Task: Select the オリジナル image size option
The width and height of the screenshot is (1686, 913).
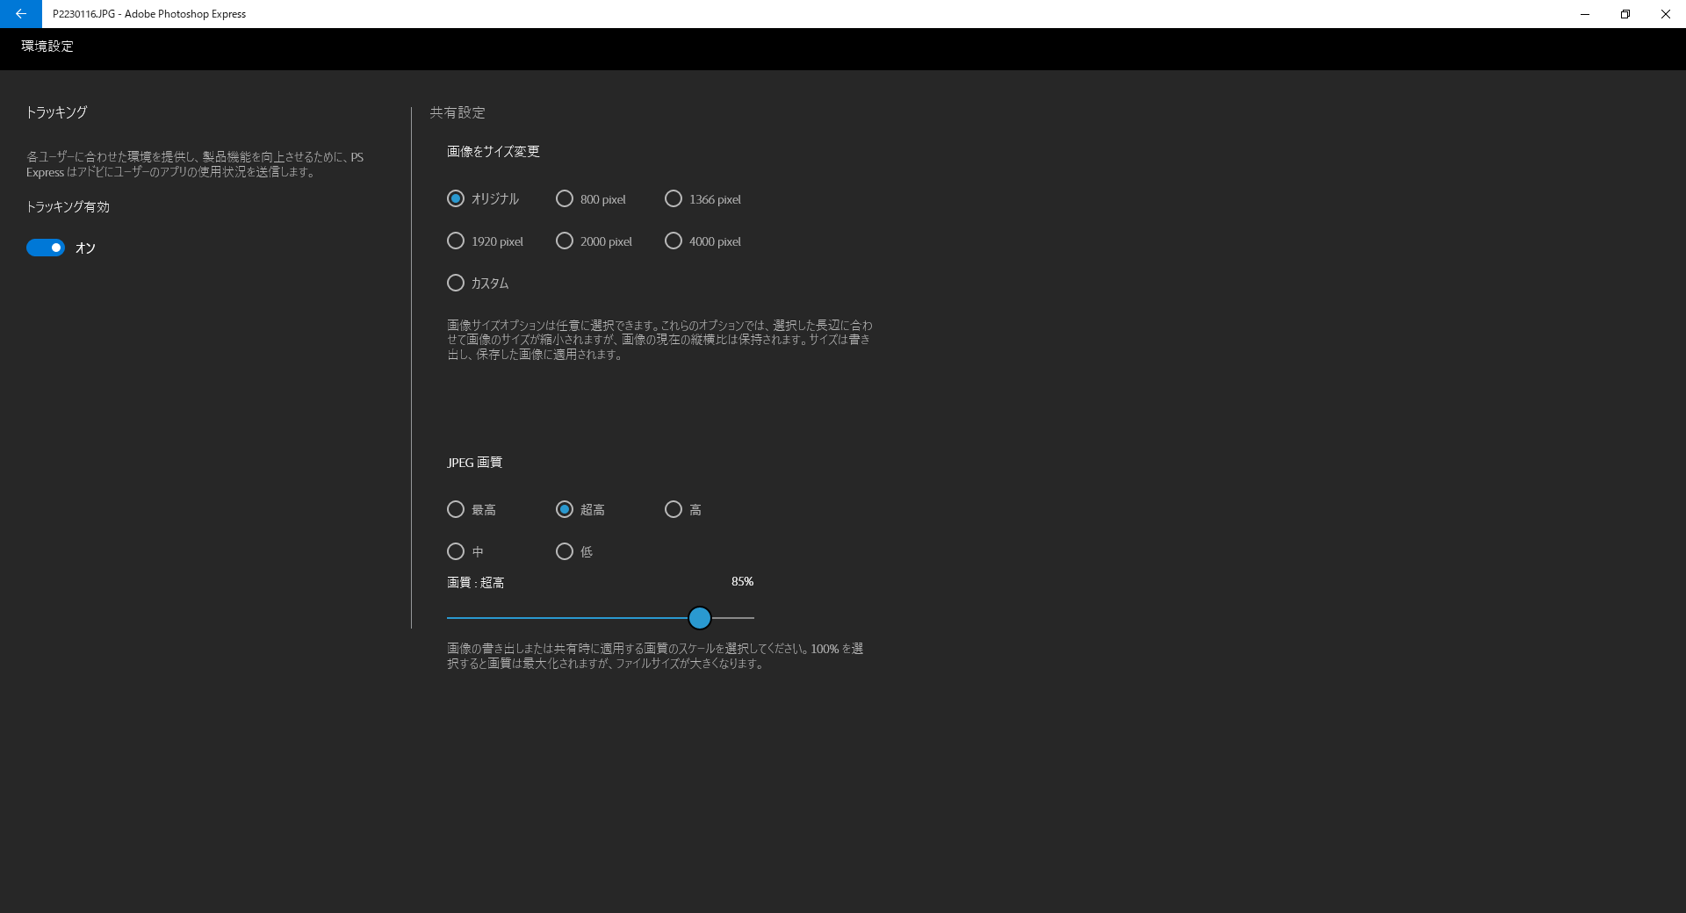Action: click(456, 199)
